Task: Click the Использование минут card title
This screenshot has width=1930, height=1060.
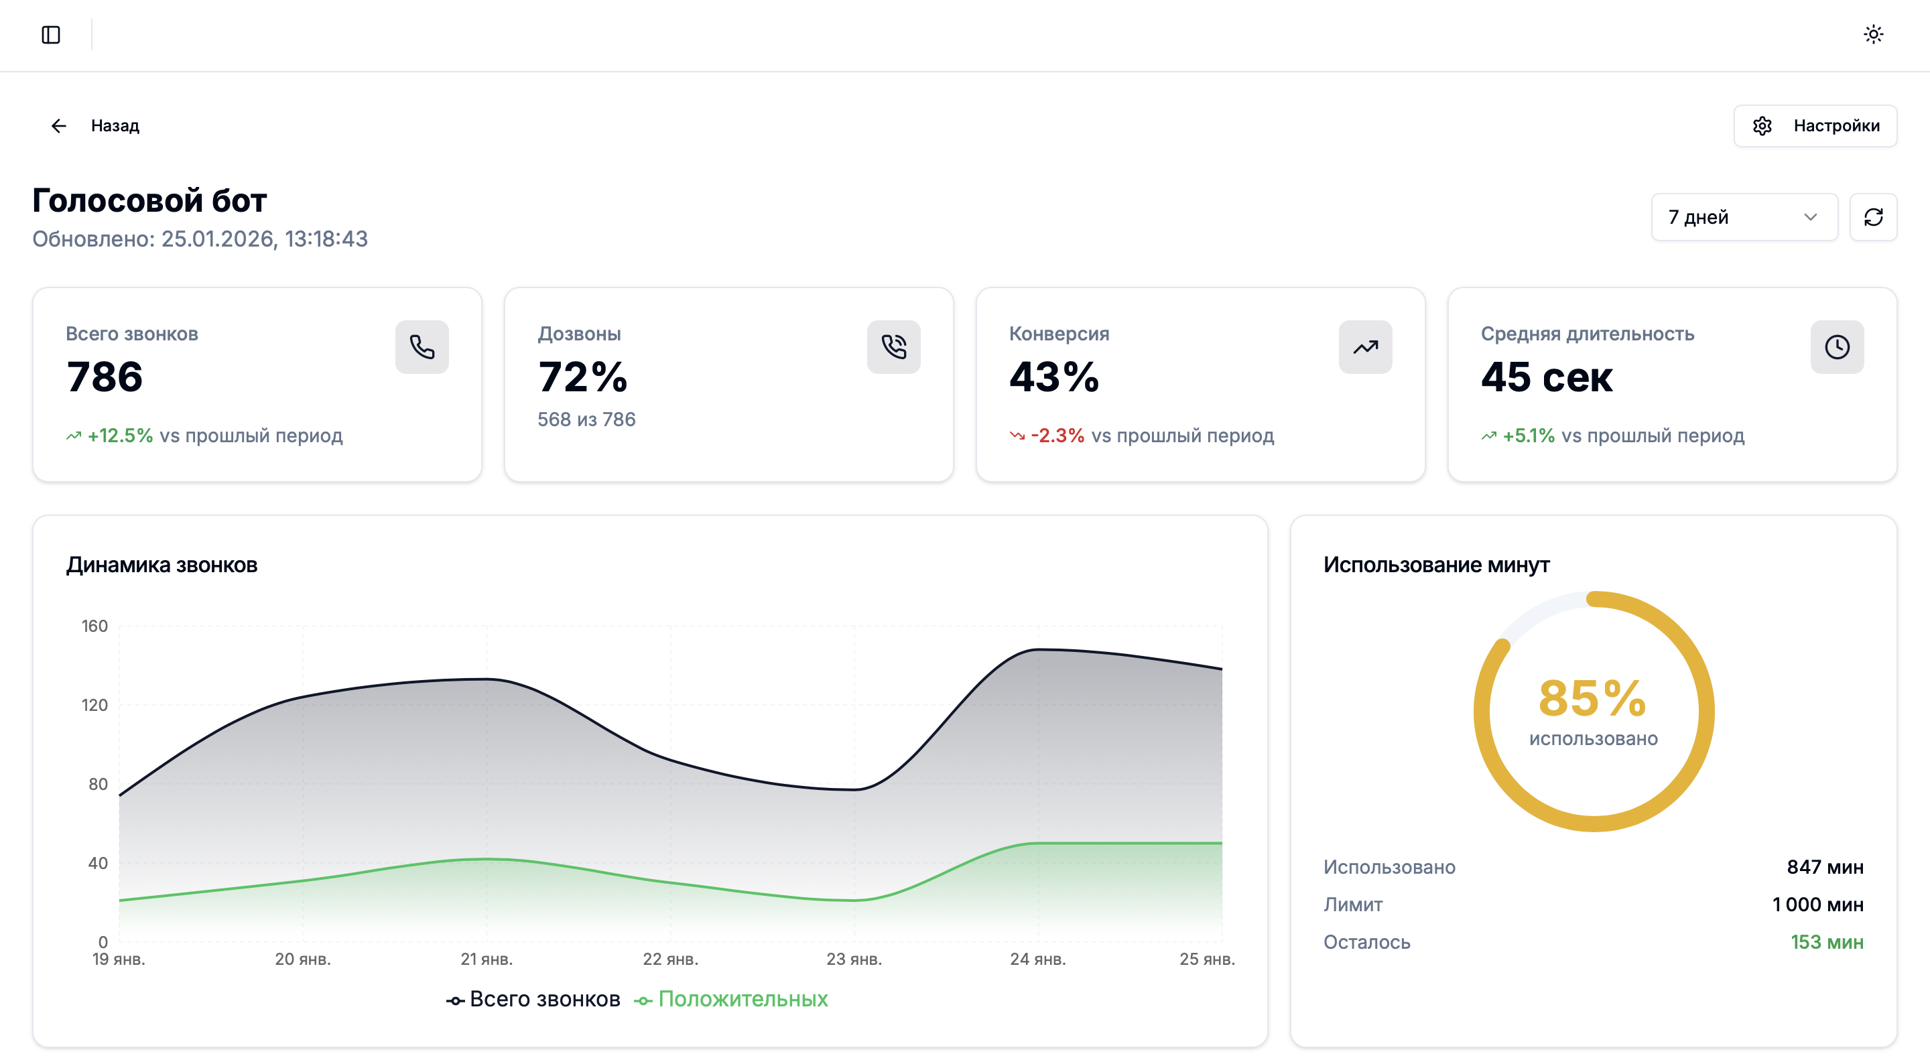Action: click(x=1435, y=565)
